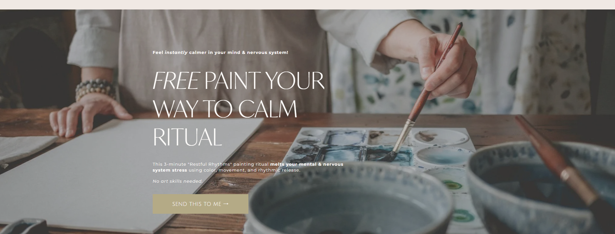The height and width of the screenshot is (234, 615).
Task: Click the hand holding the paintbrush
Action: coord(446,65)
